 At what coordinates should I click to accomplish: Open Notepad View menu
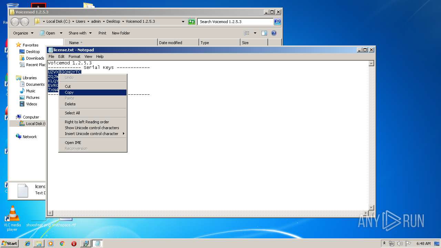[x=88, y=56]
